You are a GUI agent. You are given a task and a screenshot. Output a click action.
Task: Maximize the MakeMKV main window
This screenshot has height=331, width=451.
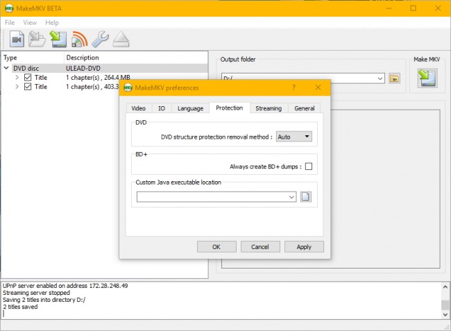point(413,8)
